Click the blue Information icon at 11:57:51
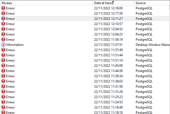170x114 pixels. point(3,45)
